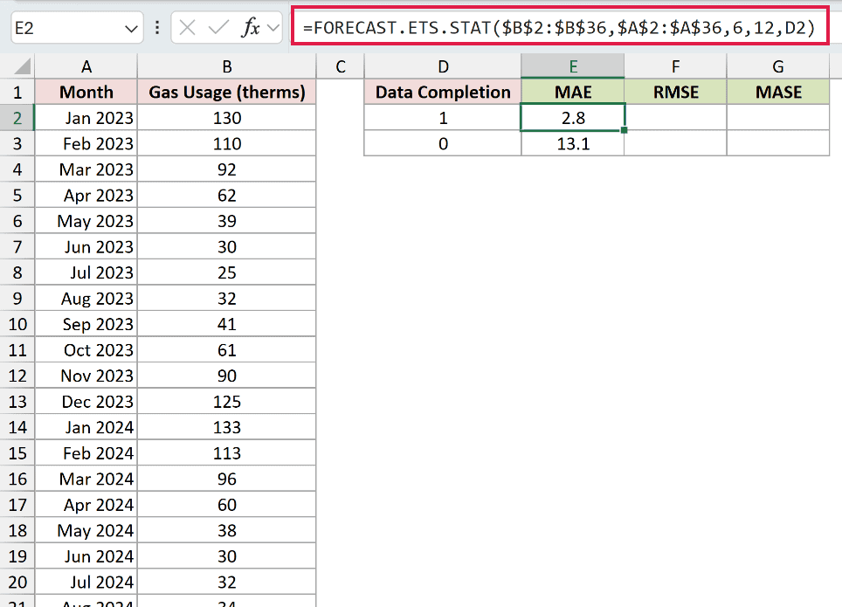Select the Jan 2023 cell
The height and width of the screenshot is (607, 842).
[x=86, y=118]
